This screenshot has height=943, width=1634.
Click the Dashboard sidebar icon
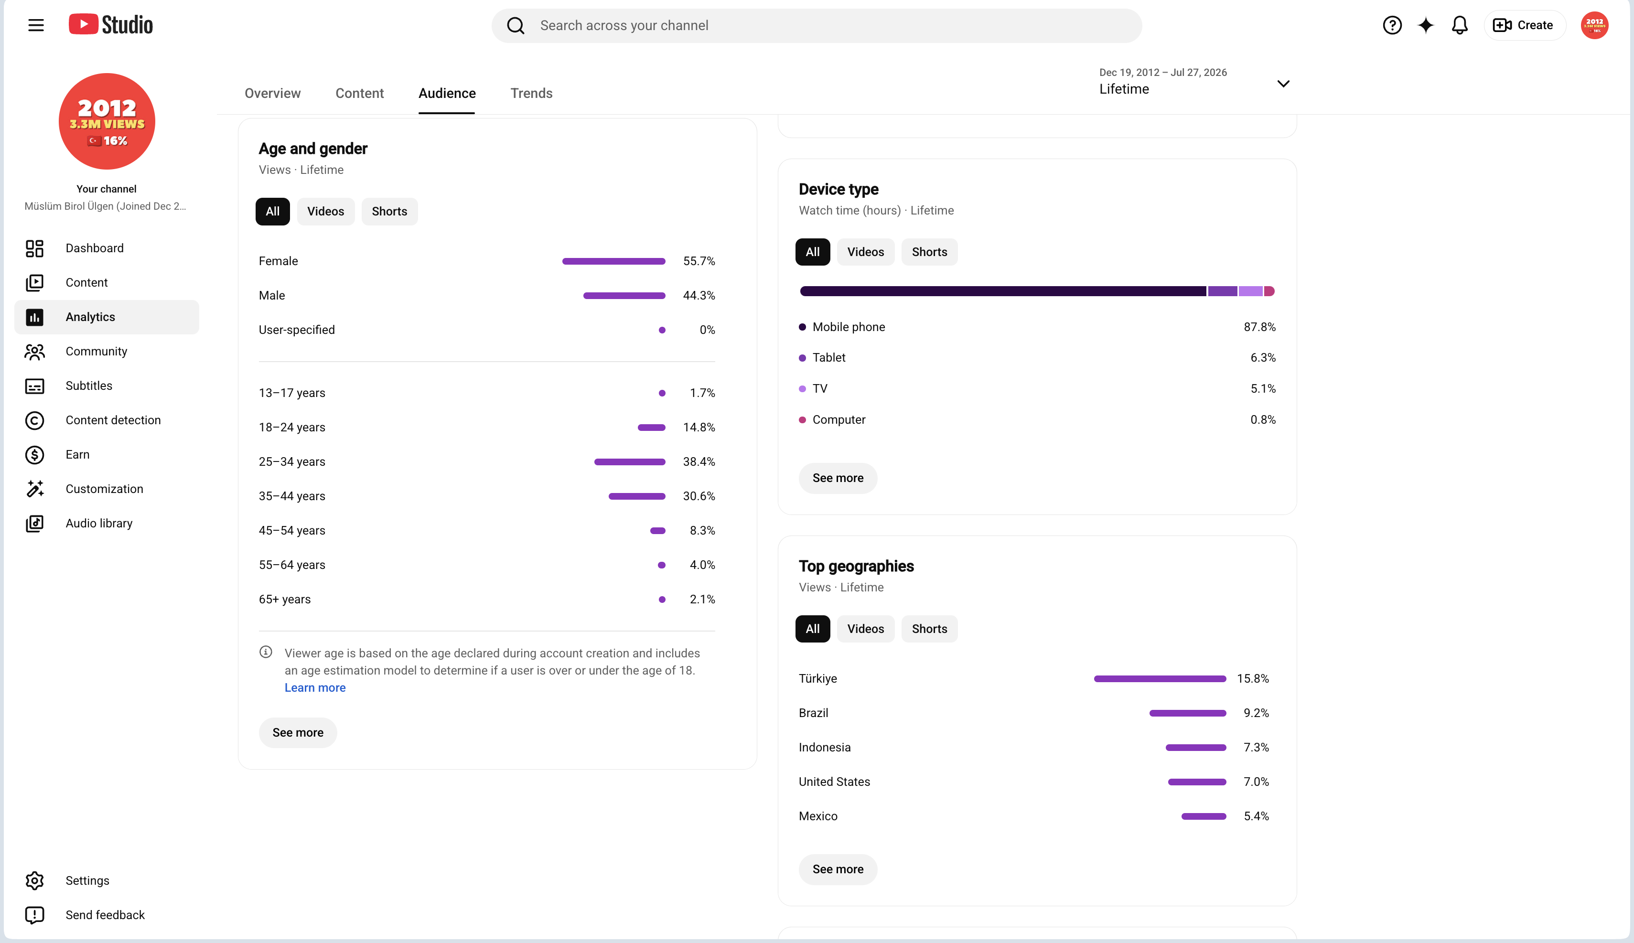(35, 248)
